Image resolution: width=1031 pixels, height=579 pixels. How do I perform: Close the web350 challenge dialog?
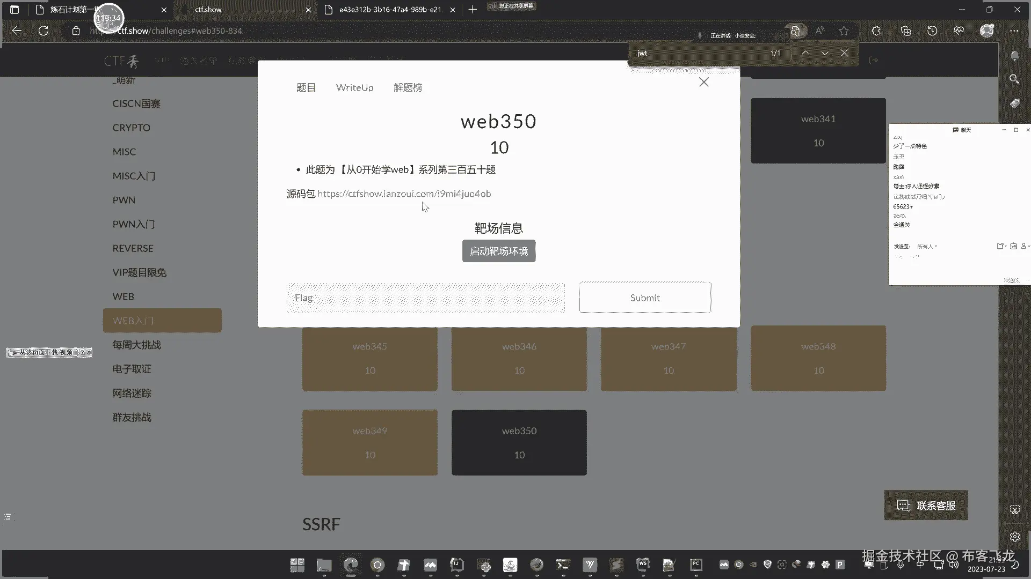point(703,82)
